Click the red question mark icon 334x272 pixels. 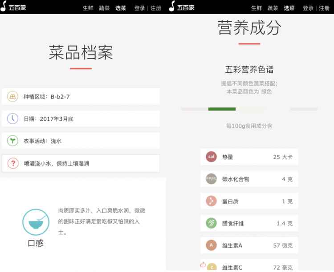(x=12, y=164)
